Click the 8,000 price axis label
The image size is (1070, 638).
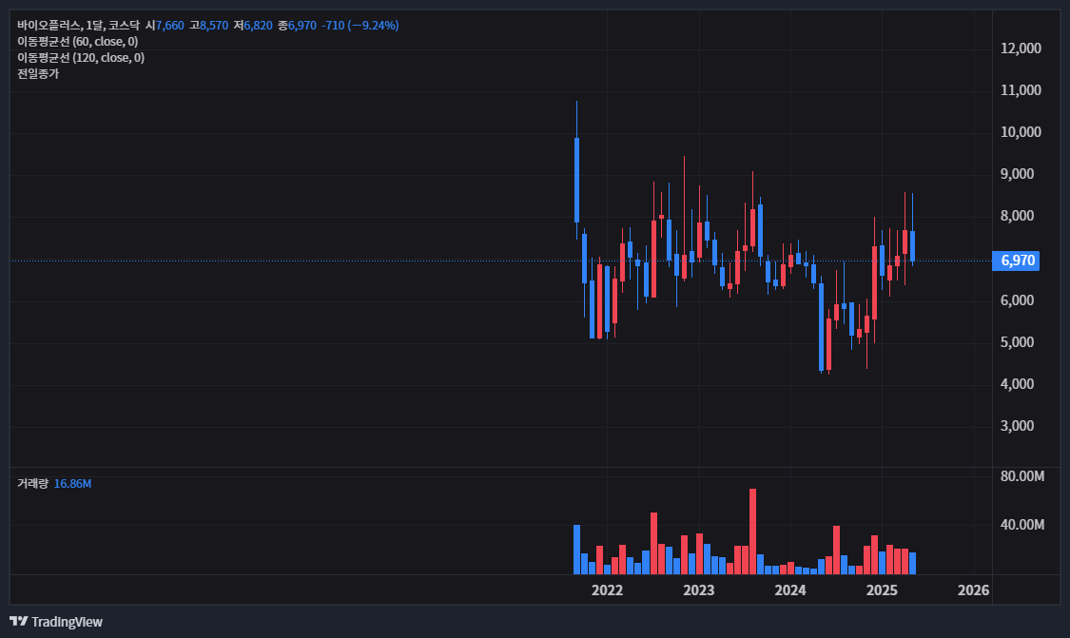pos(1017,216)
